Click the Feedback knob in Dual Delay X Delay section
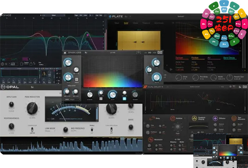This screenshot has width=248, height=168. (148, 132)
